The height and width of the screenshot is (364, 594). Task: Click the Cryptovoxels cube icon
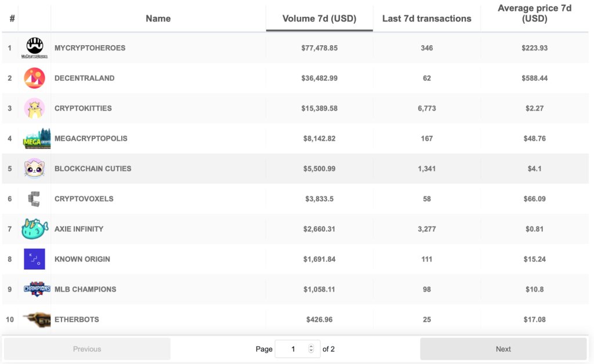point(34,199)
